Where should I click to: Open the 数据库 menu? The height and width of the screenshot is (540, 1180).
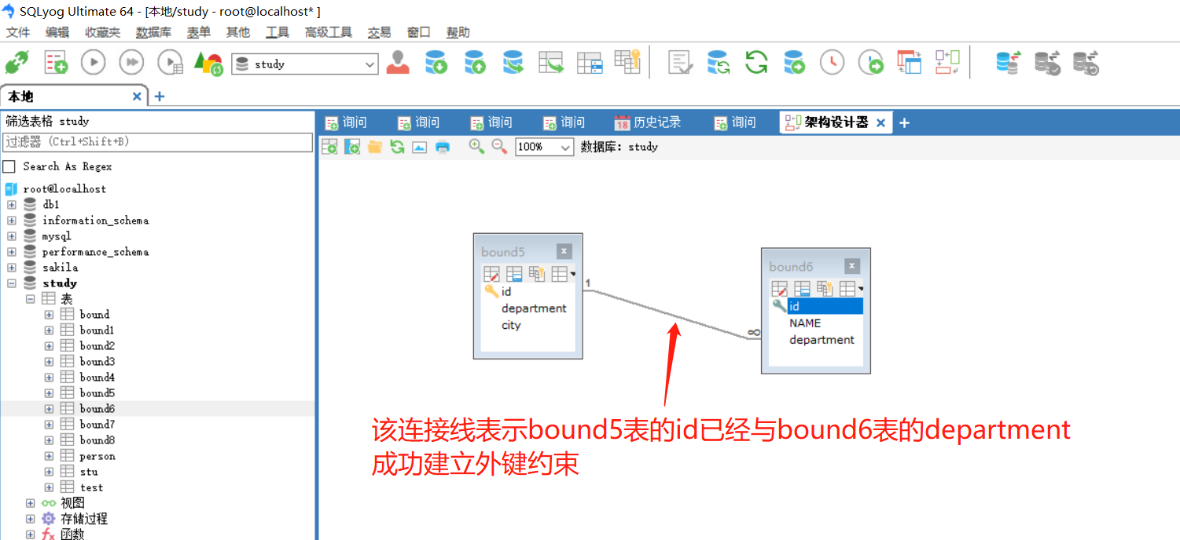[153, 32]
